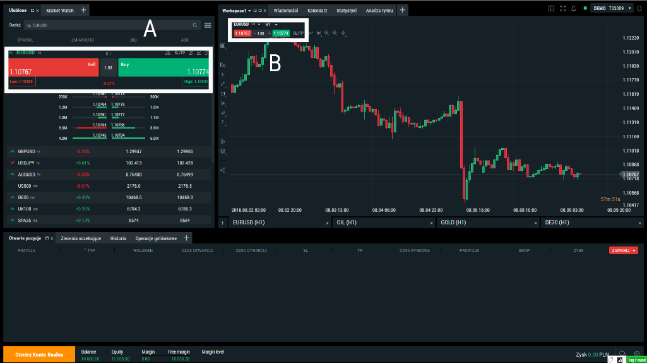Enter fullscreen mode icon
647x363 pixels.
[x=563, y=8]
